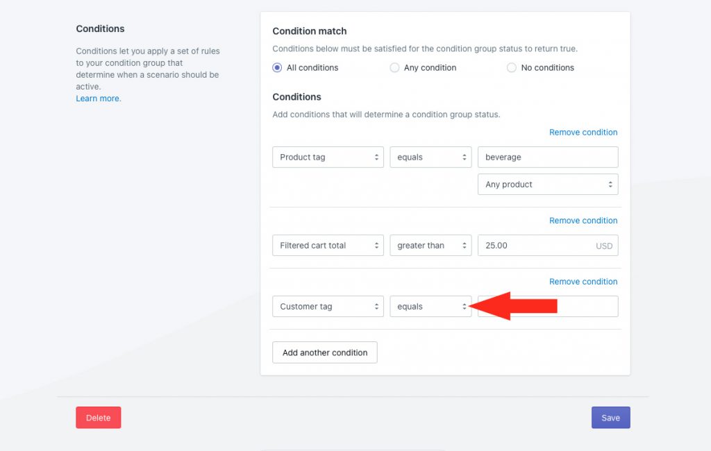Image resolution: width=711 pixels, height=451 pixels.
Task: Remove the Filtered cart total condition
Action: coord(583,221)
